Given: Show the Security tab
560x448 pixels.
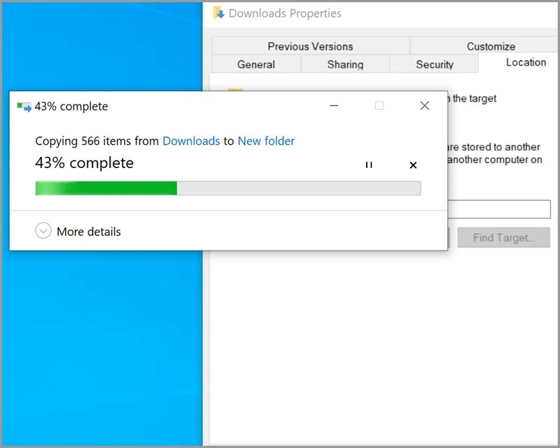Looking at the screenshot, I should [434, 64].
